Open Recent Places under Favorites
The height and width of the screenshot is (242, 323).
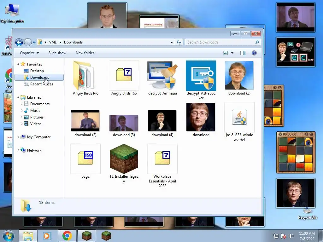[x=41, y=84]
